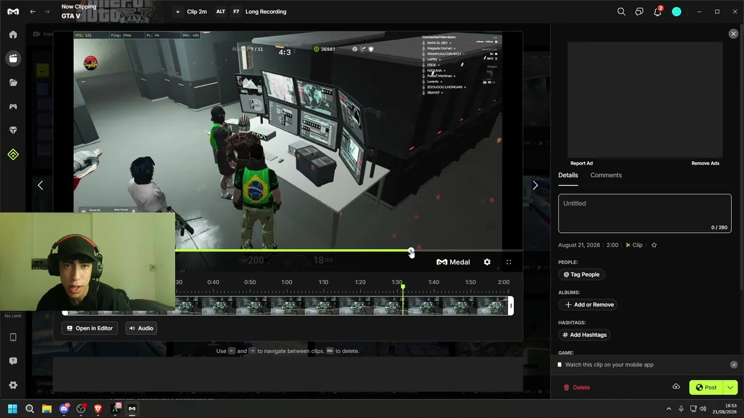The width and height of the screenshot is (744, 418).
Task: Click the Untitled title input field
Action: 645,213
